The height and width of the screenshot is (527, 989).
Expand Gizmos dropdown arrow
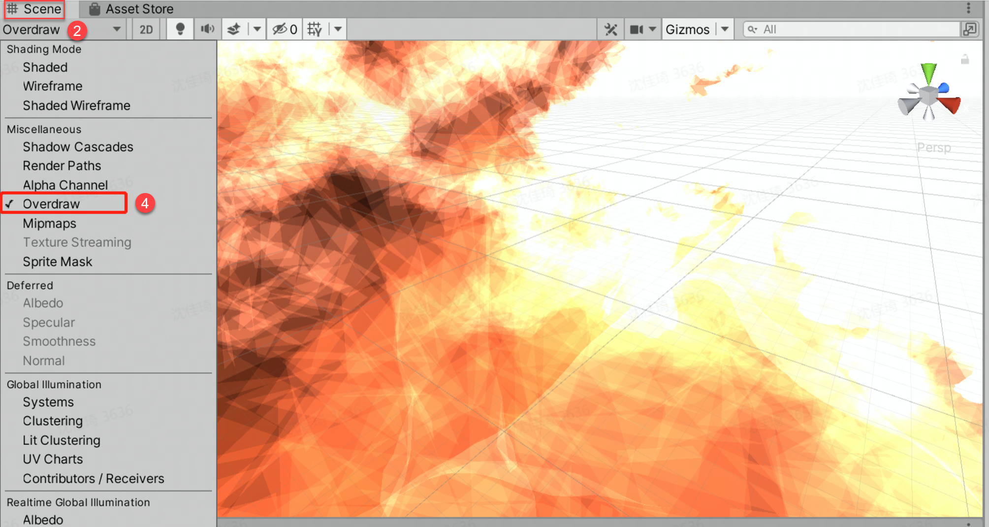tap(725, 30)
